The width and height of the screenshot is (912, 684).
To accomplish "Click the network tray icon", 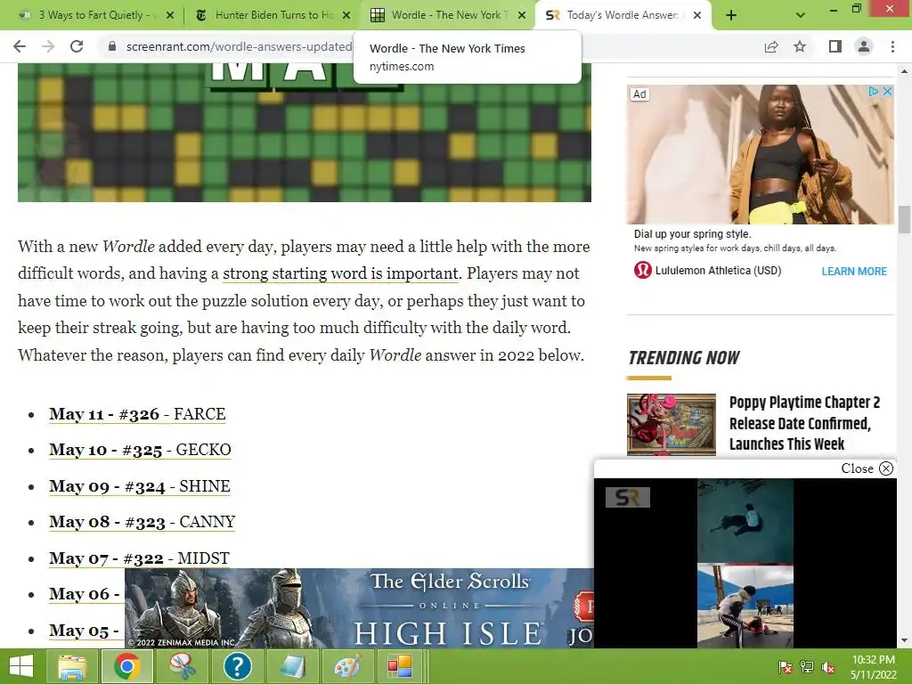I will [807, 667].
